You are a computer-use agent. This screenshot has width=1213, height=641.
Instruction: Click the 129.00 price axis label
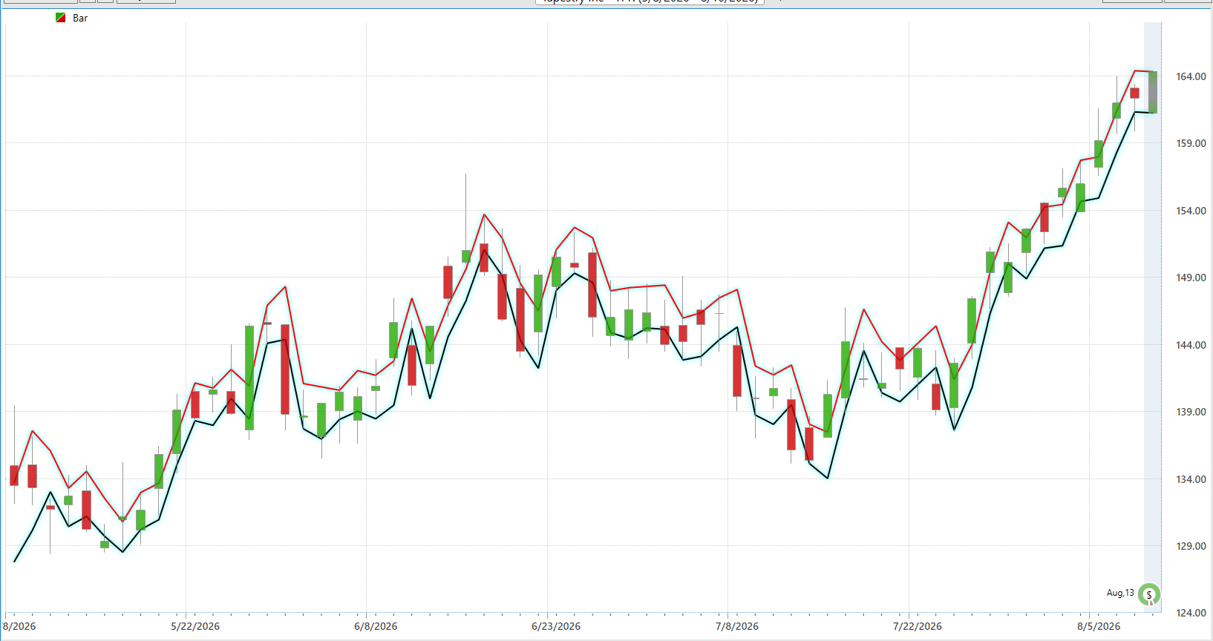pos(1191,546)
